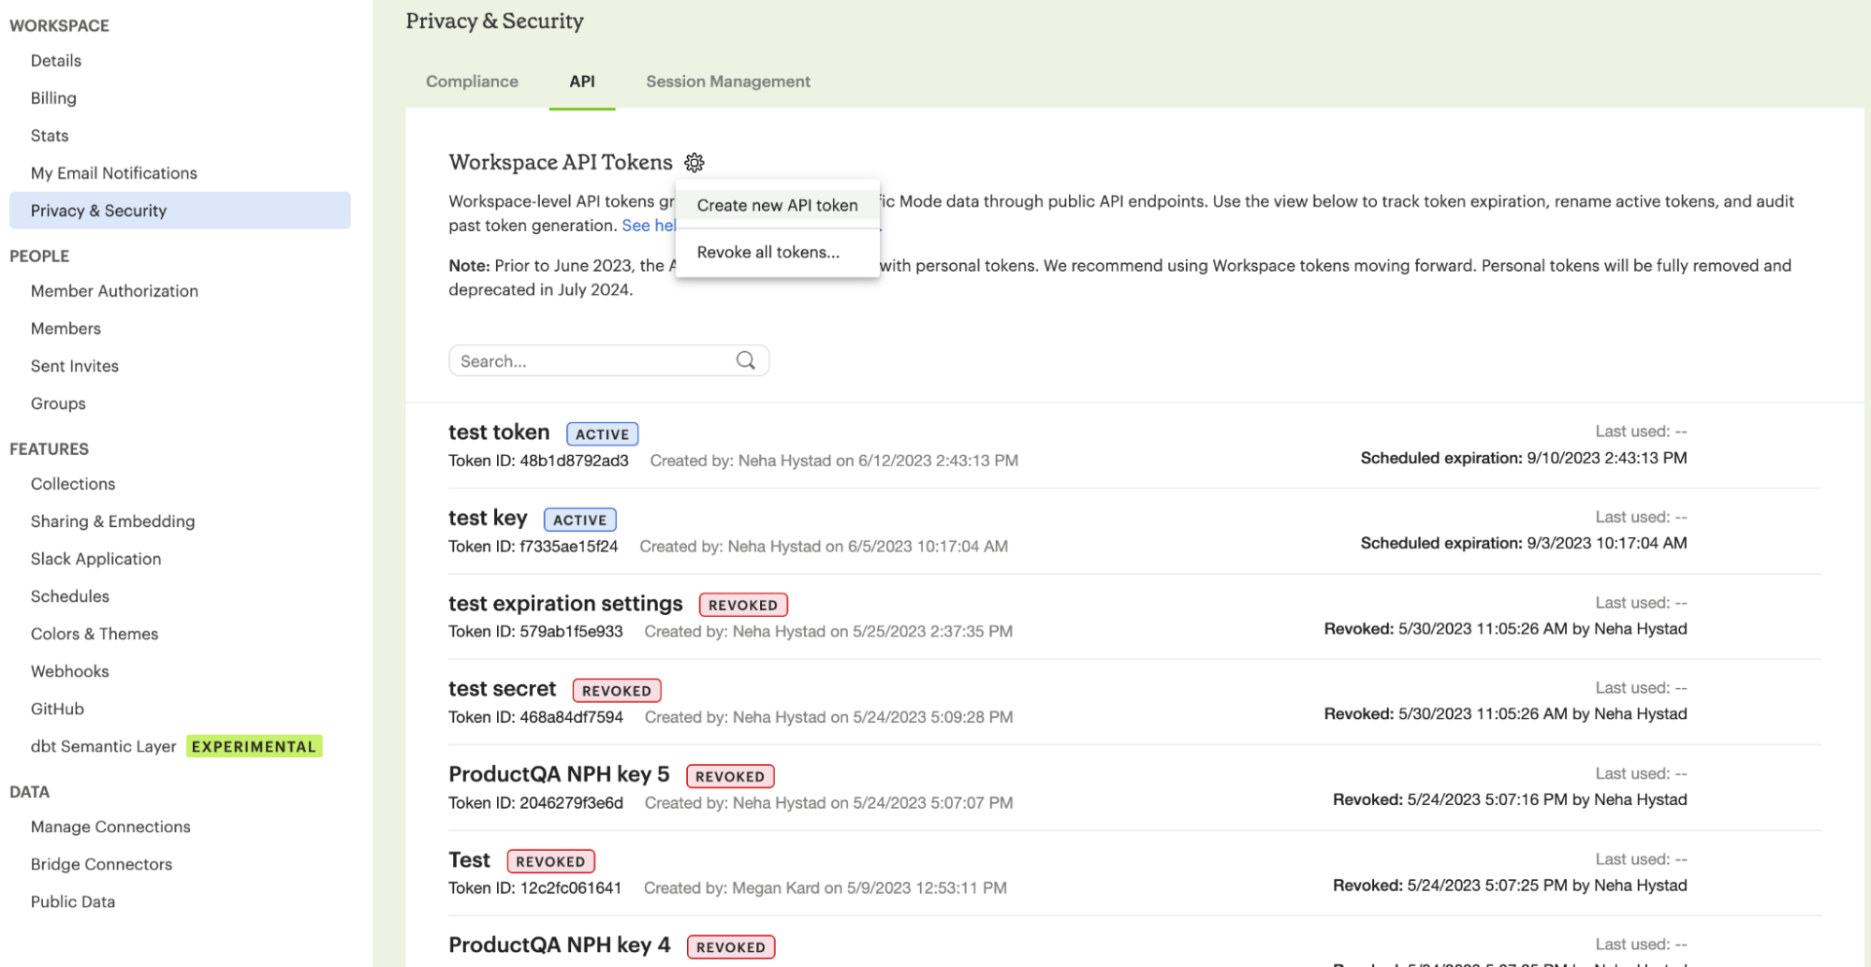Click Token ID f7335ae15f24

(533, 547)
